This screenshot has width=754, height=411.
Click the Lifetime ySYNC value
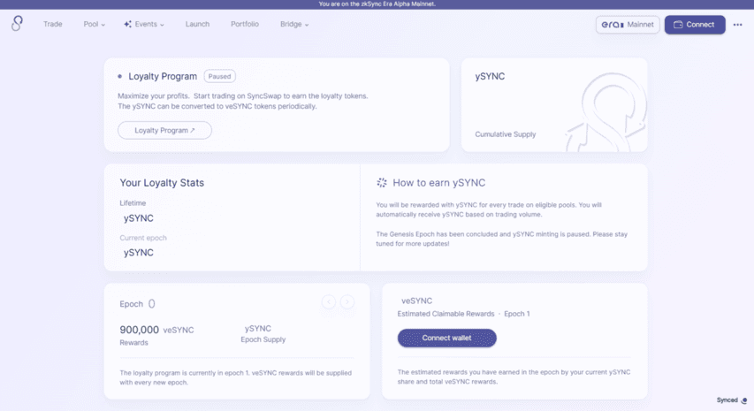tap(139, 218)
